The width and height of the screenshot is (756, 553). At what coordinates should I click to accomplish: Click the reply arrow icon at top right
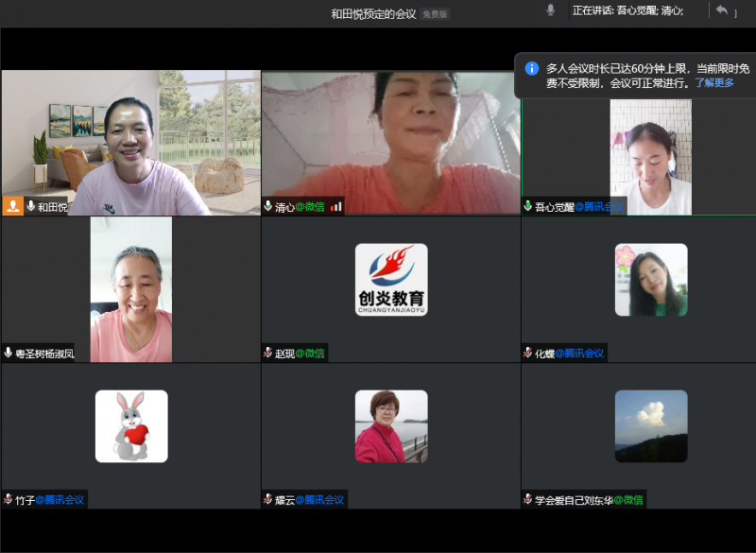(x=722, y=10)
